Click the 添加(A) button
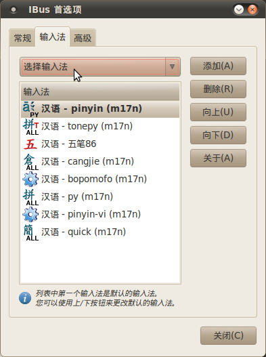Screen dimensions: 266x357 click(218, 66)
